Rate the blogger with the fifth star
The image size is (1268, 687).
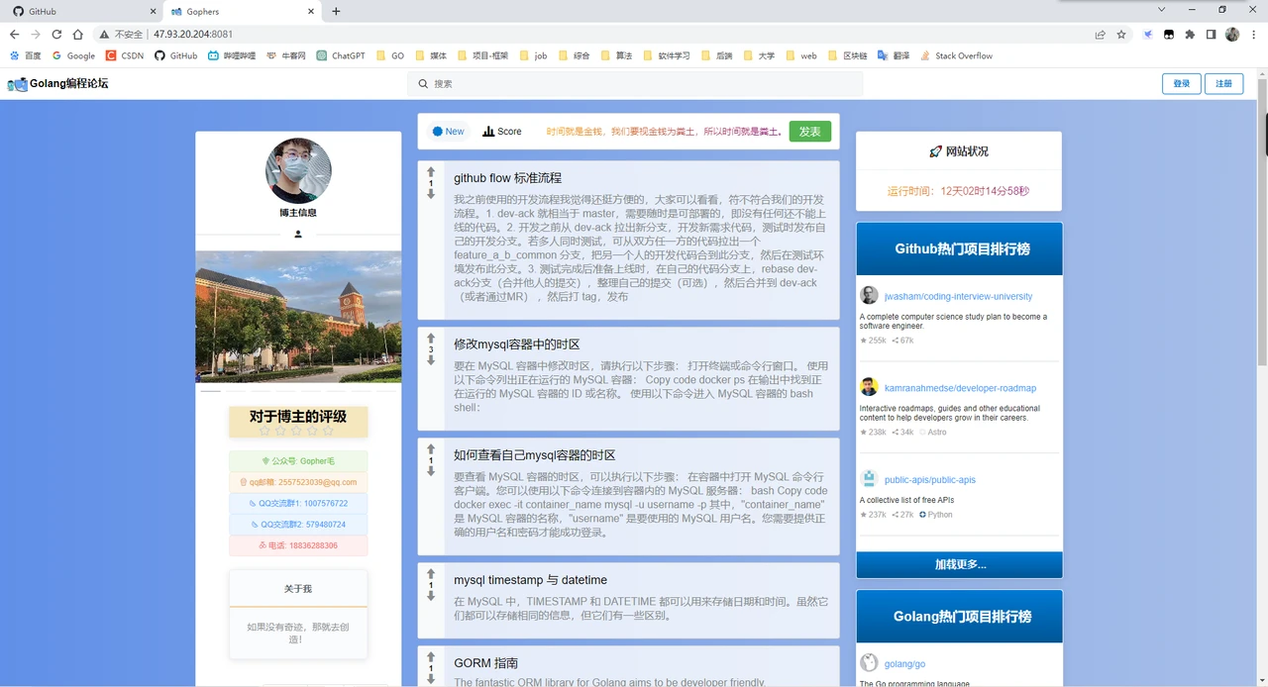328,431
